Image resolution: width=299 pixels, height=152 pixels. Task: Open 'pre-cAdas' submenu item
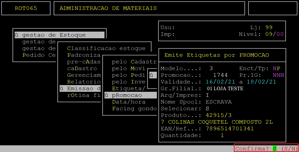tap(84, 62)
